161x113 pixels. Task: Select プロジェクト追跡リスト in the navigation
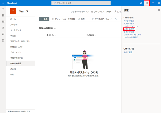point(20,41)
